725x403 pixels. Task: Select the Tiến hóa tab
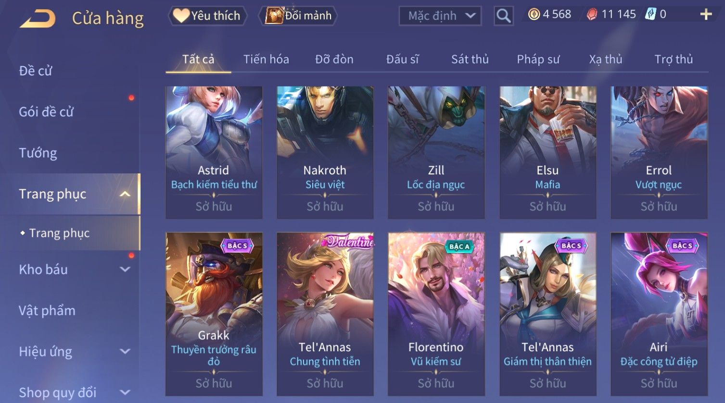(x=266, y=59)
